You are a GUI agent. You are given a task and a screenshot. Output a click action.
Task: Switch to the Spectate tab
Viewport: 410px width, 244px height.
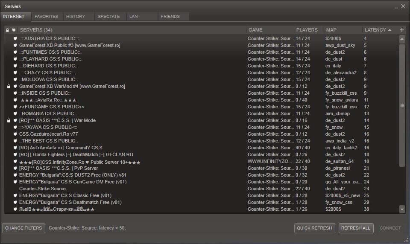(x=110, y=17)
